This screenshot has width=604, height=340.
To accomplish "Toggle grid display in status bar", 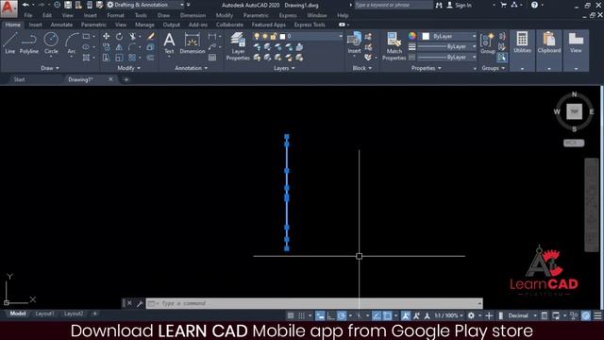I will tap(291, 315).
